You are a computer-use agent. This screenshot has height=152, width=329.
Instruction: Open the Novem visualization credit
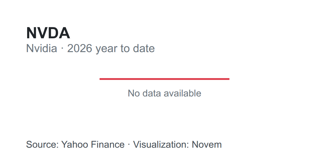pyautogui.click(x=207, y=145)
